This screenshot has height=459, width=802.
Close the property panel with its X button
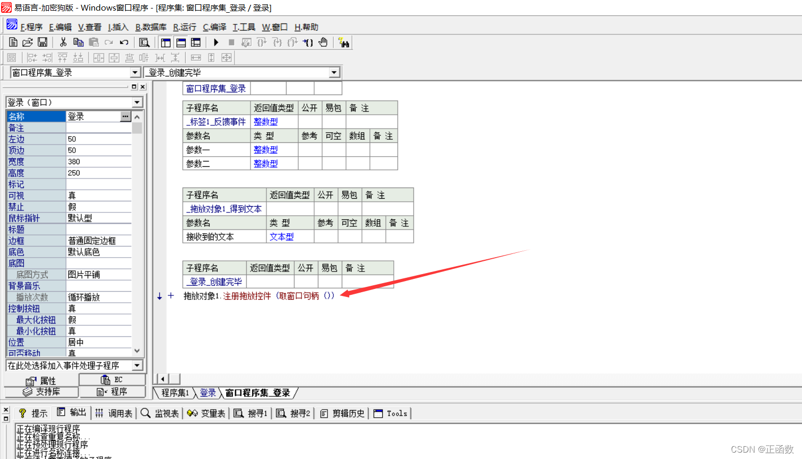(x=142, y=87)
